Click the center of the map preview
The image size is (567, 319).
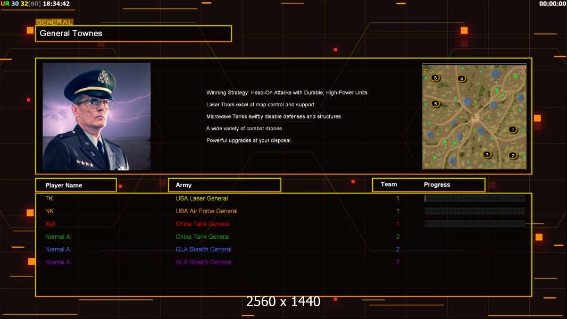coord(474,116)
